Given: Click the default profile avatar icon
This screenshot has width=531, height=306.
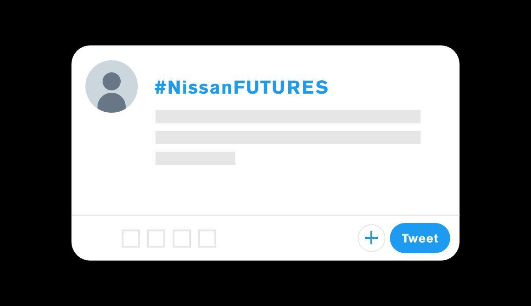Looking at the screenshot, I should click(x=111, y=87).
